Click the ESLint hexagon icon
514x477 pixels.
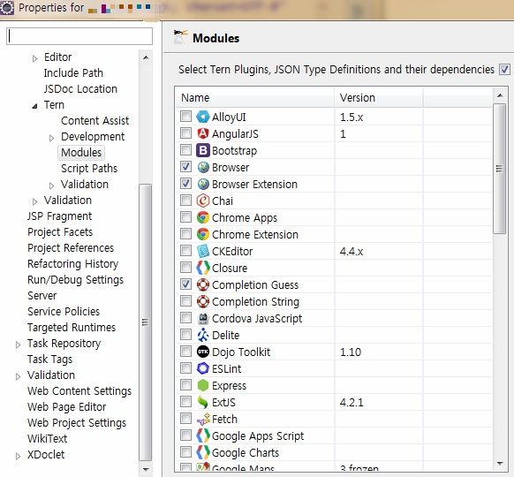click(x=203, y=368)
